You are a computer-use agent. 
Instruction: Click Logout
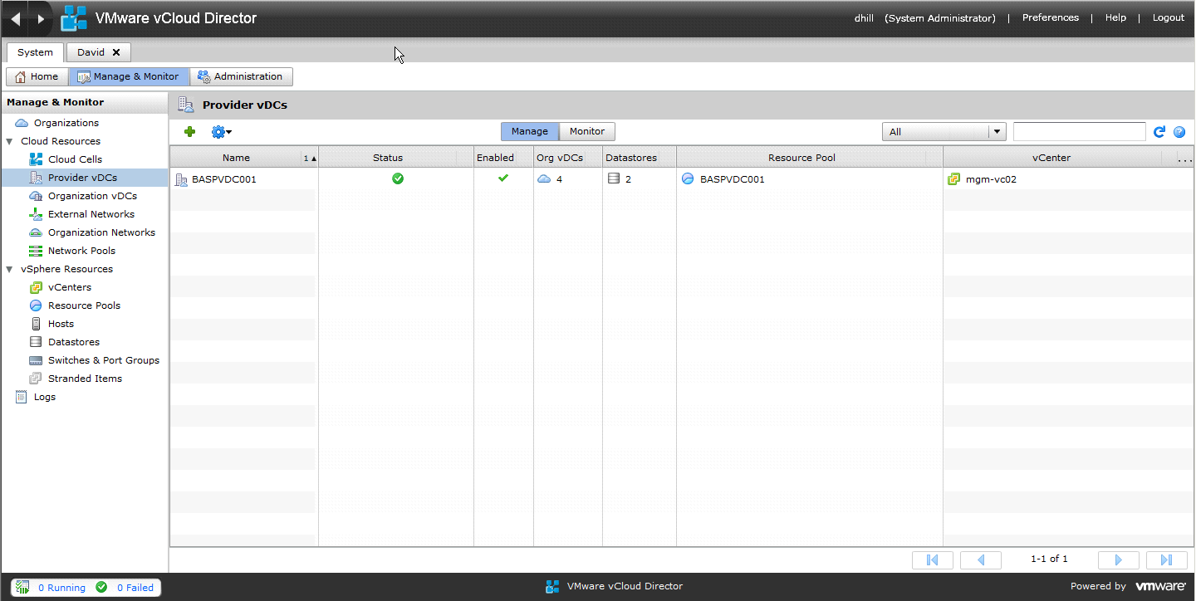coord(1169,17)
